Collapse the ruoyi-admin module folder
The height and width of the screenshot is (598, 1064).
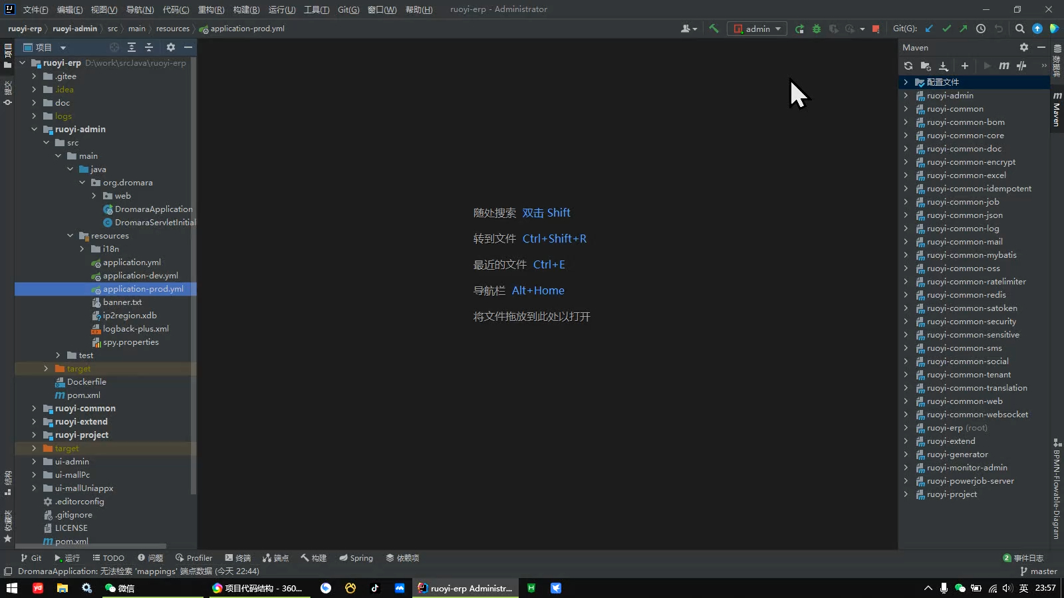pyautogui.click(x=34, y=130)
